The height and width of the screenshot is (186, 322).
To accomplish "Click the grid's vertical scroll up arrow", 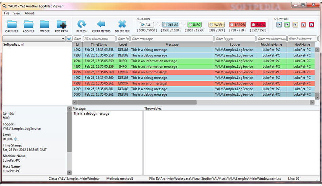I will (x=317, y=50).
